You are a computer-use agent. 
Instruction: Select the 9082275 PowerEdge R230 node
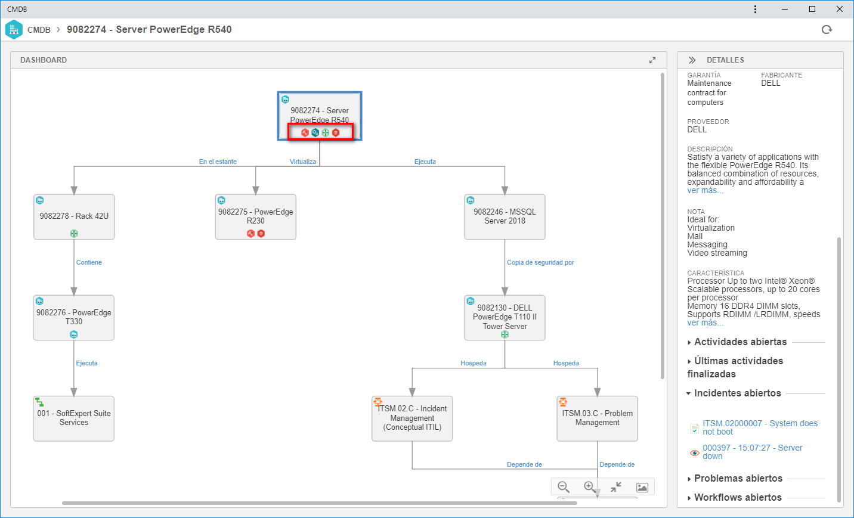pyautogui.click(x=256, y=217)
